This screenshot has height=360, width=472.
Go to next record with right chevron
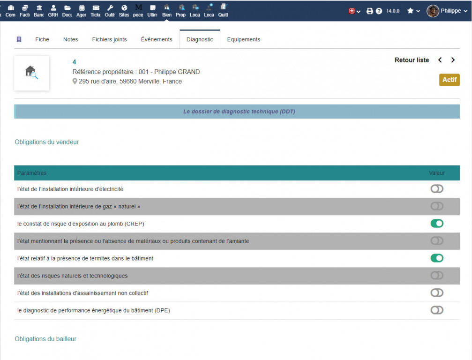453,60
